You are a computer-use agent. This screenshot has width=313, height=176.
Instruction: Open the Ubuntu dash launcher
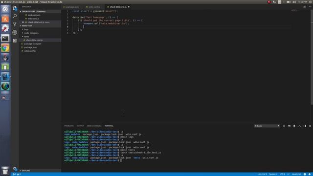point(5,9)
